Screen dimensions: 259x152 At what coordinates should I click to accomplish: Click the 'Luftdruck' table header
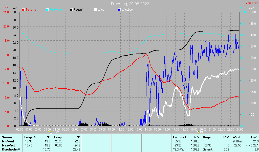pos(180,137)
